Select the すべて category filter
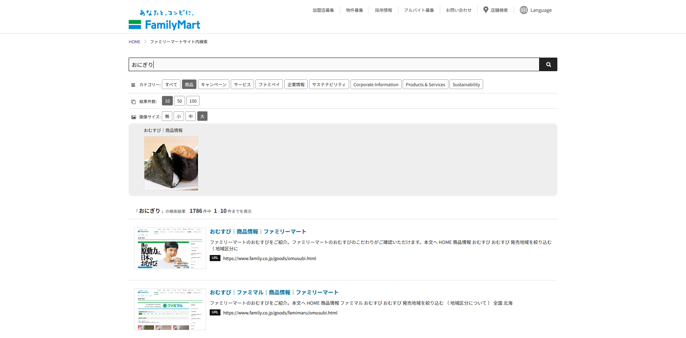686x338 pixels. pyautogui.click(x=171, y=84)
